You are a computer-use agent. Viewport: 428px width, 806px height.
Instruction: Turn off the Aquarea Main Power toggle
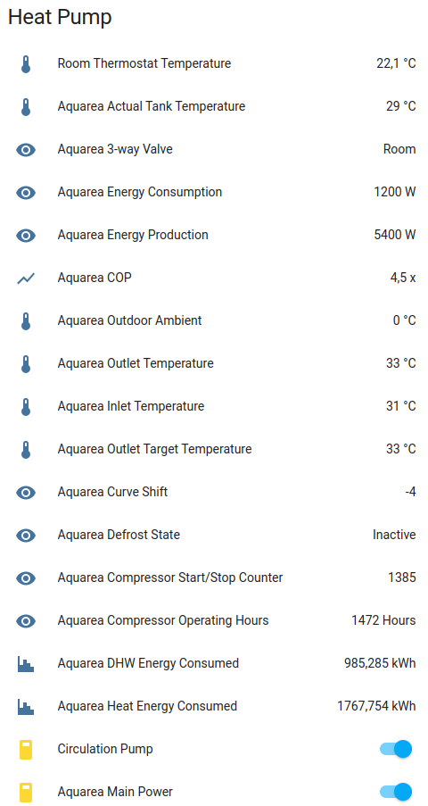pos(396,792)
